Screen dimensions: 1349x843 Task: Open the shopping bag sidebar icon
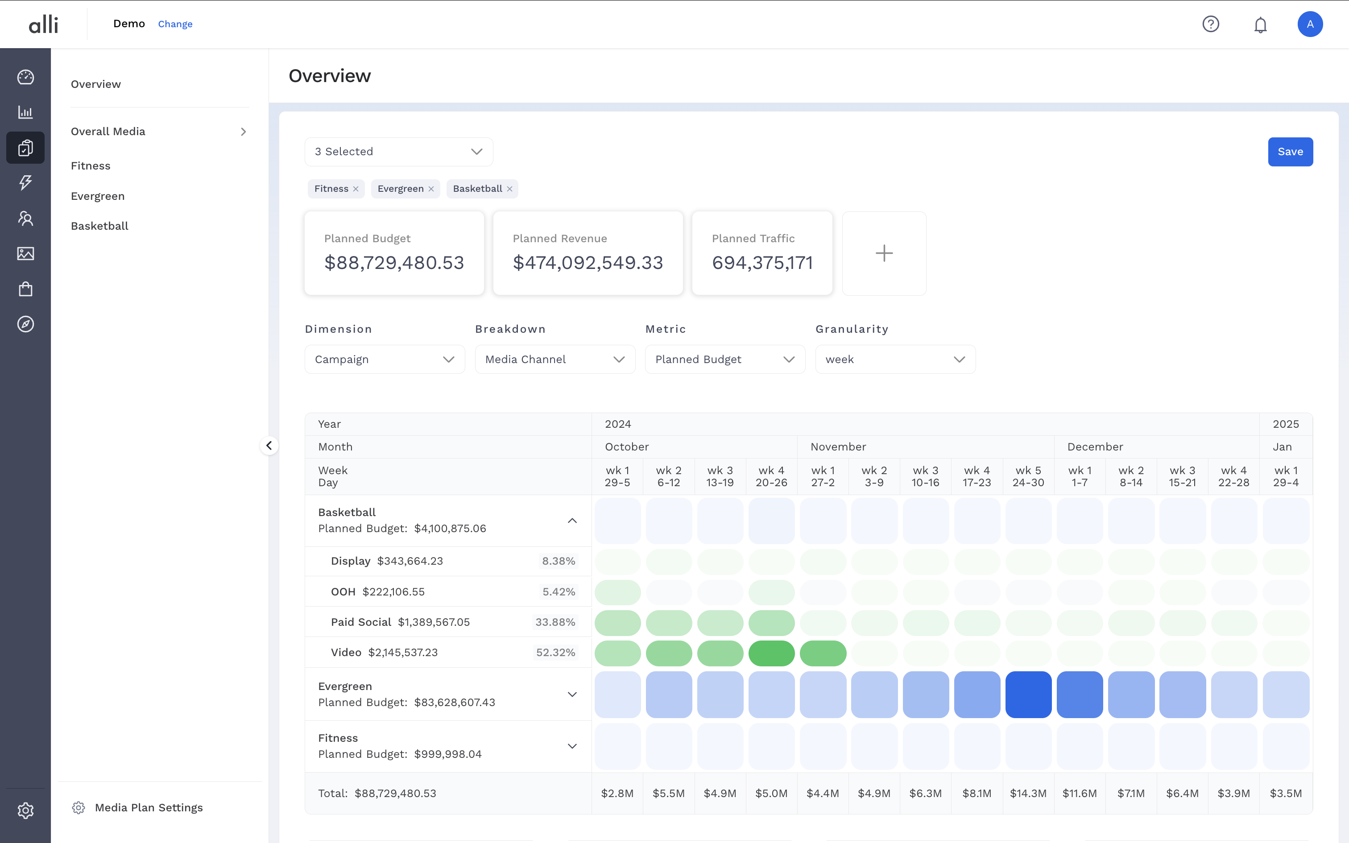[25, 289]
